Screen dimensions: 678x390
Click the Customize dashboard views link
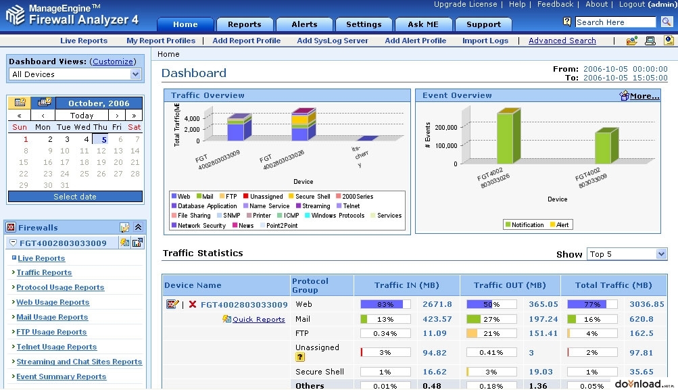click(x=113, y=62)
